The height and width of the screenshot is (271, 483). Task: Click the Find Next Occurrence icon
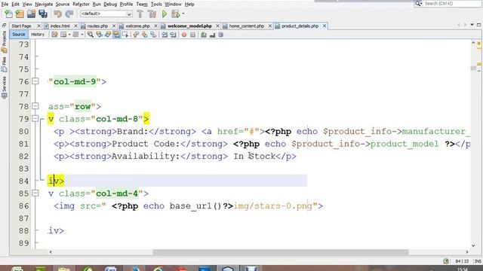click(107, 35)
